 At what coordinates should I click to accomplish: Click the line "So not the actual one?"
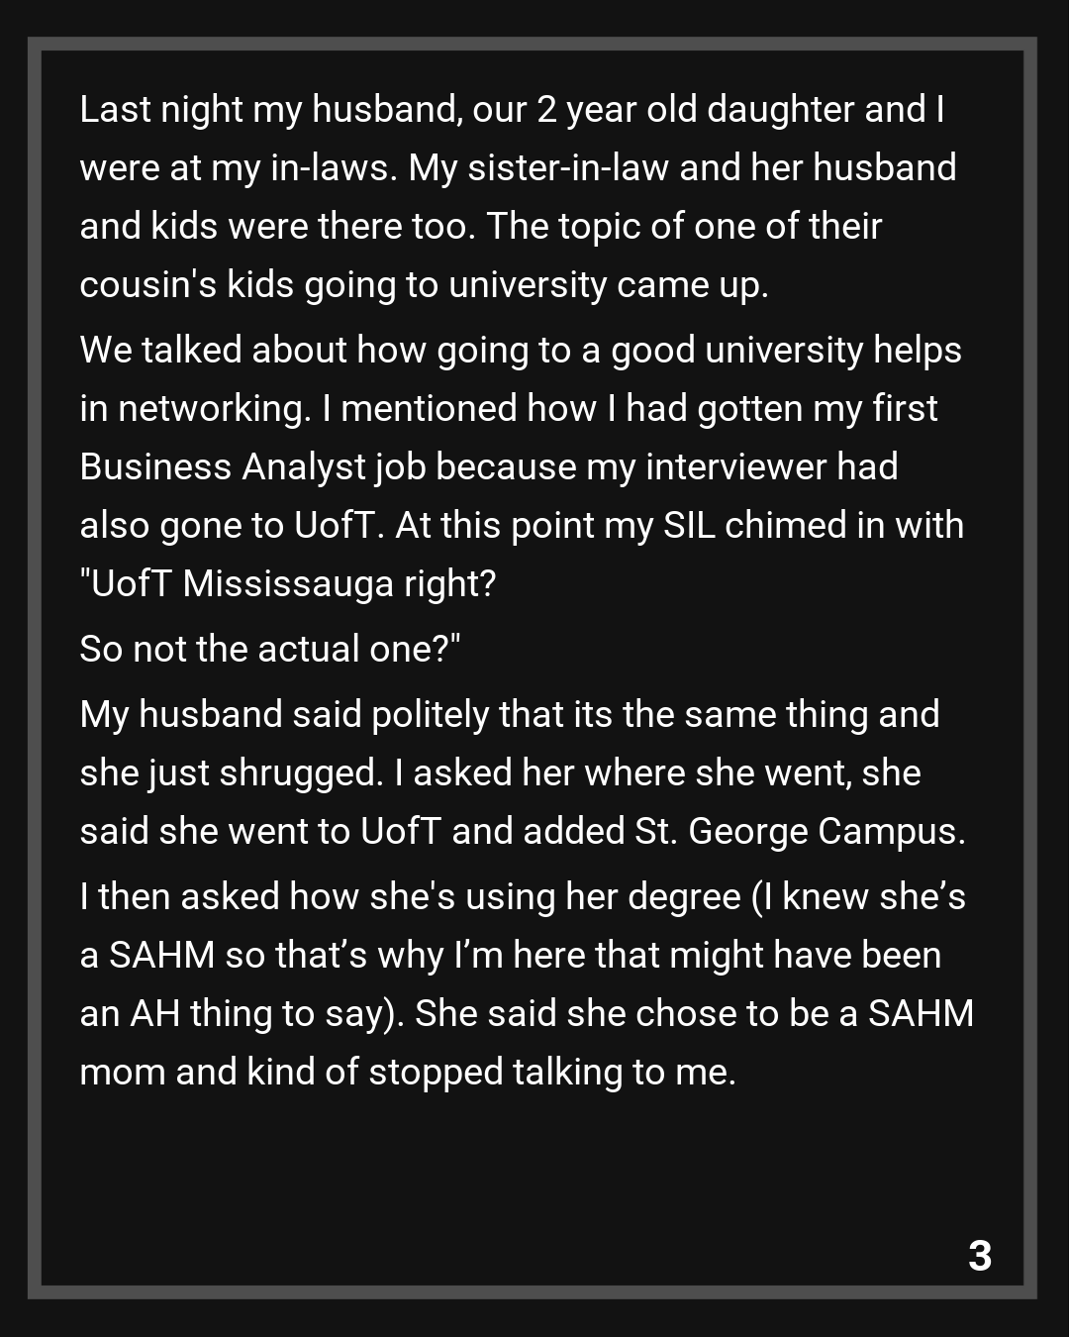point(270,649)
